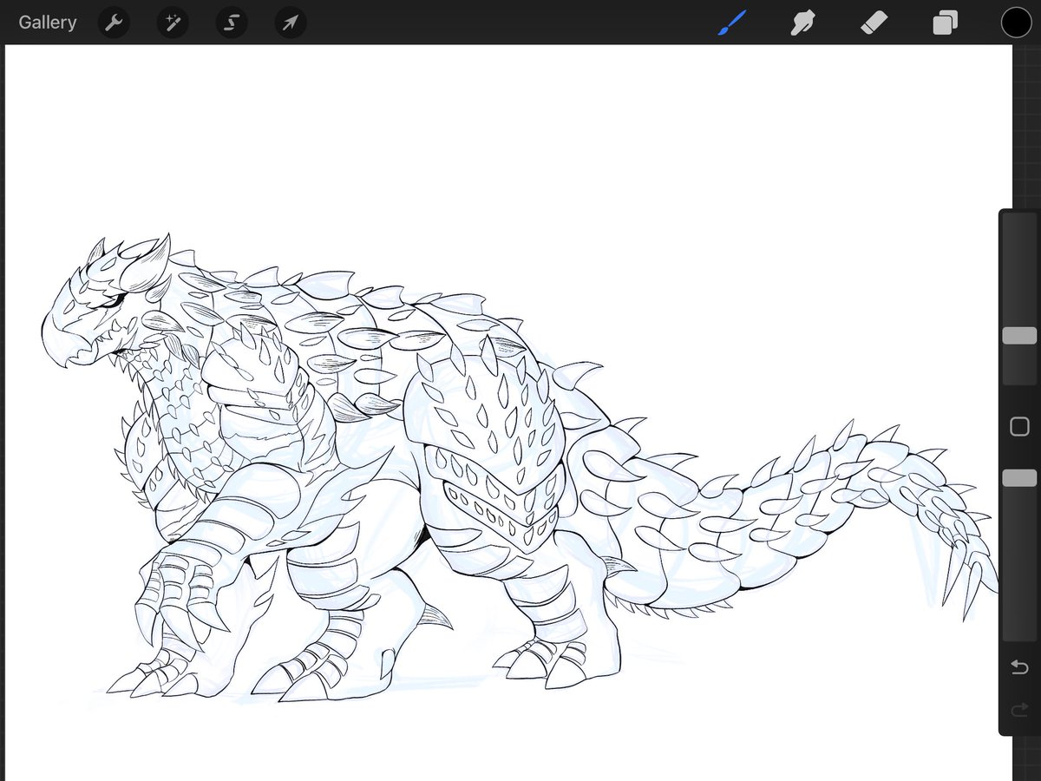Screen dimensions: 1041x781
Task: Open the black color picker swatch
Action: (1016, 23)
